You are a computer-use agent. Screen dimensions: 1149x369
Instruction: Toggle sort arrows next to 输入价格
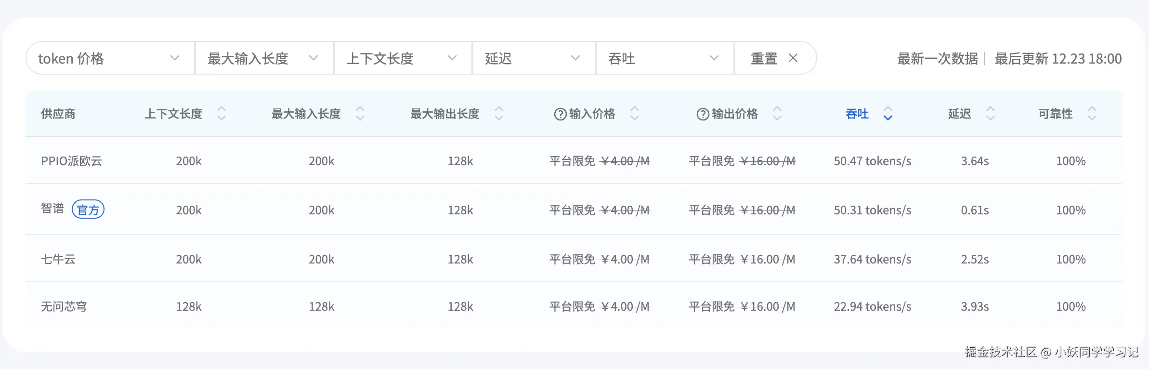pyautogui.click(x=635, y=114)
